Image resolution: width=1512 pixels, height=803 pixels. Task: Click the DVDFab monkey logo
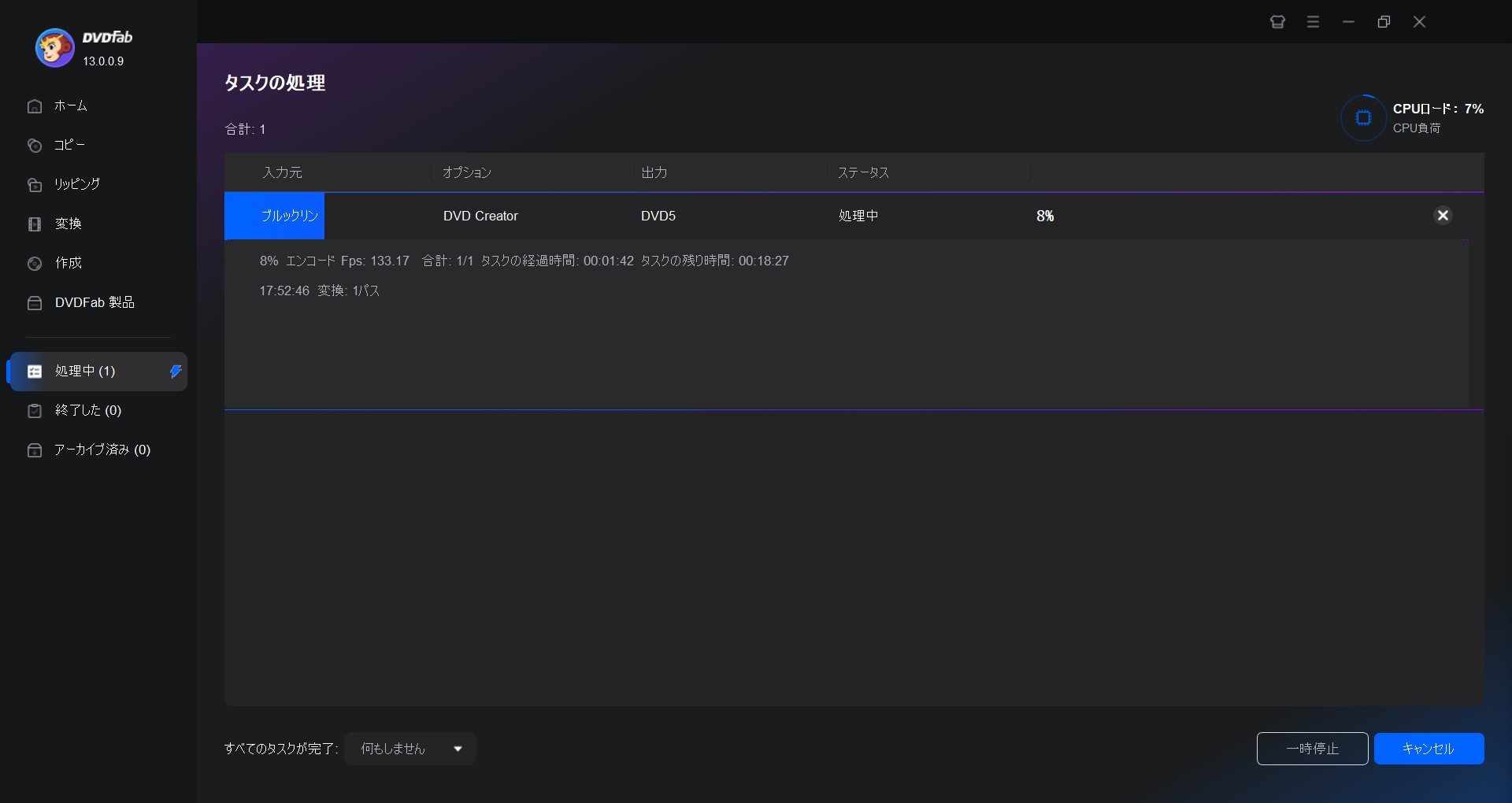54,48
